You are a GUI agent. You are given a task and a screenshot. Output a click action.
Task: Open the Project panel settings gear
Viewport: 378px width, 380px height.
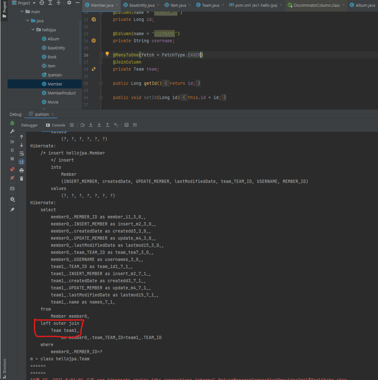(x=69, y=3)
